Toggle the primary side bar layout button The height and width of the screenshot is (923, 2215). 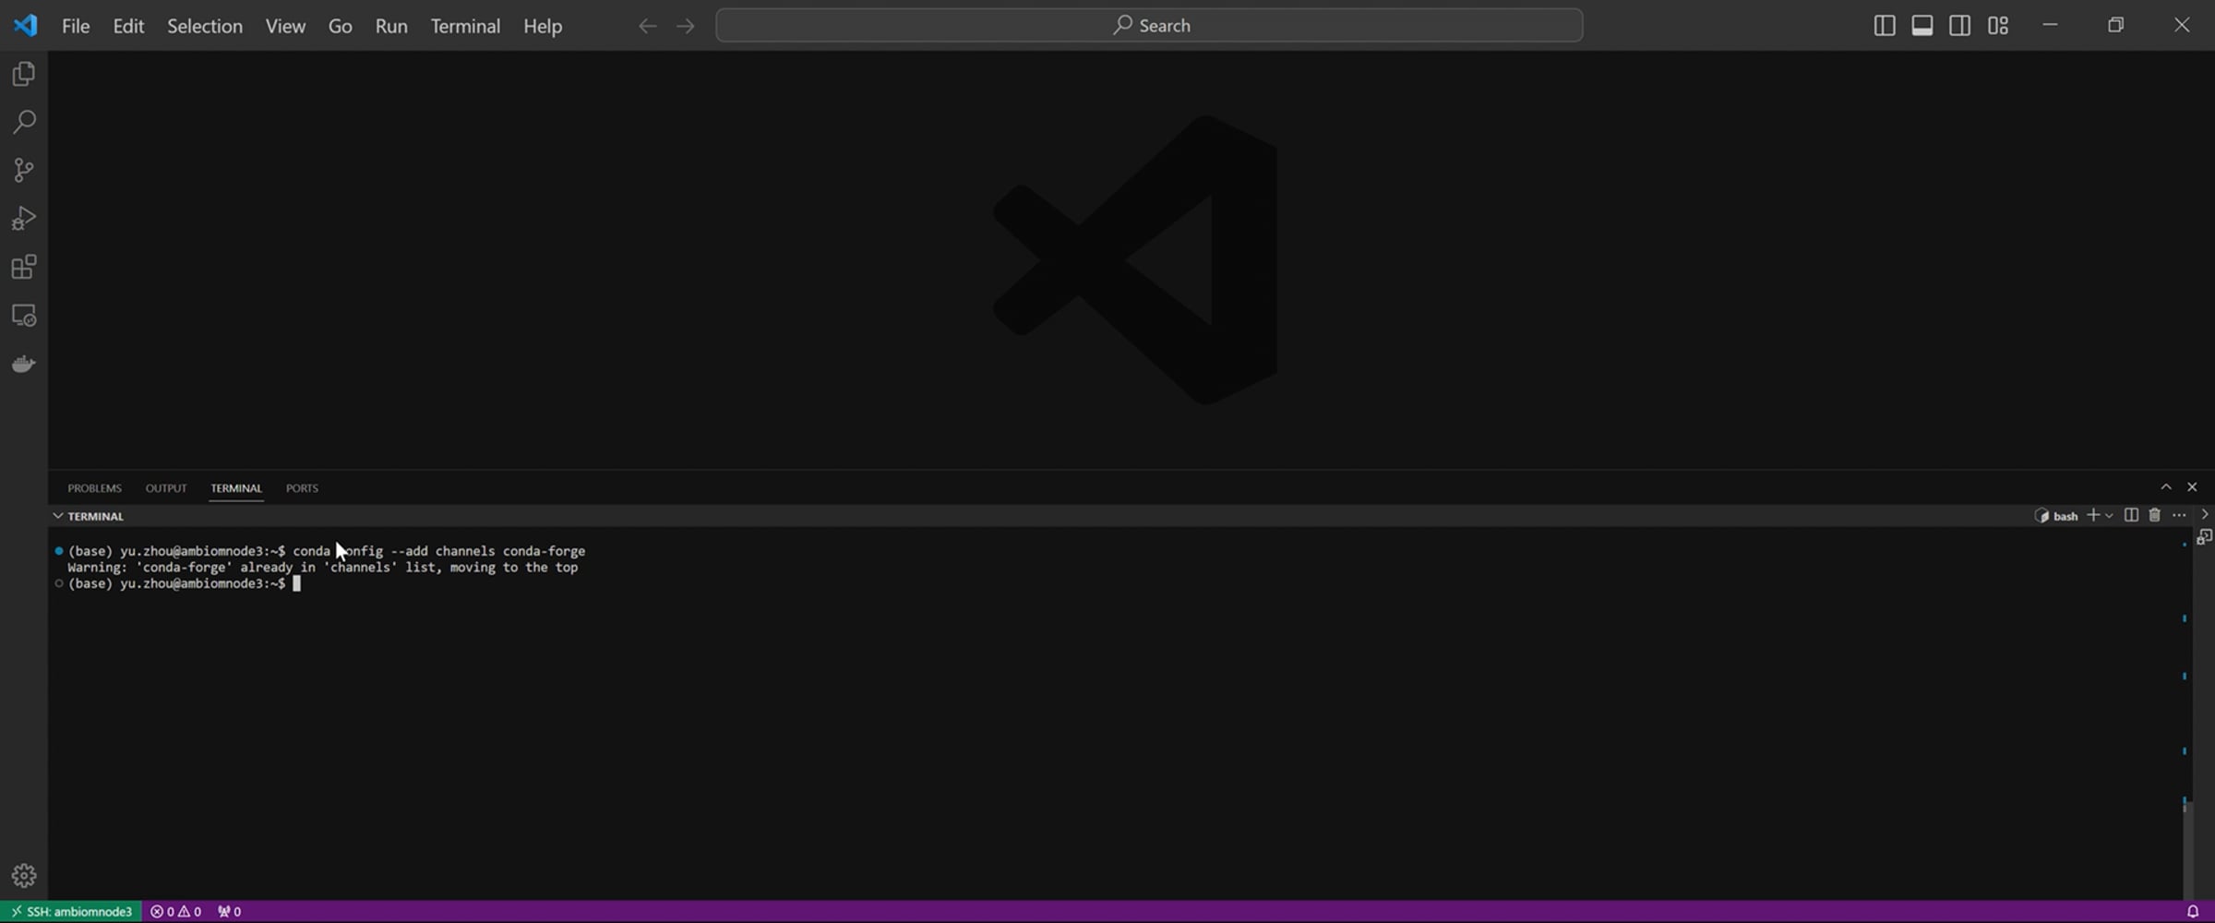pos(1885,26)
